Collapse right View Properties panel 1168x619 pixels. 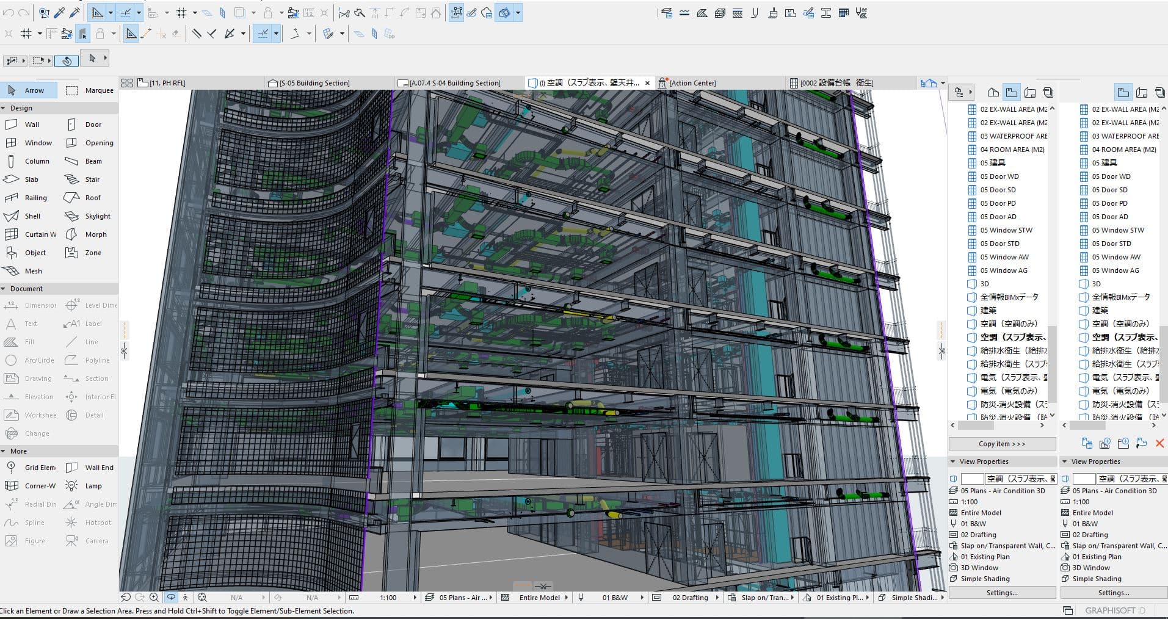tap(1064, 462)
